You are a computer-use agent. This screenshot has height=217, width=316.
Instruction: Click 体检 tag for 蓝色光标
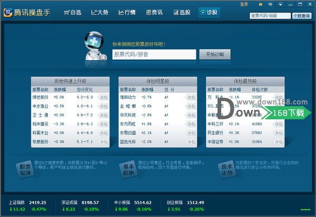[191, 142]
